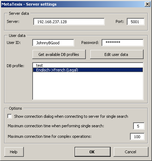Enable the Show connection dialog checkbox
152x161 pixels.
coord(10,116)
